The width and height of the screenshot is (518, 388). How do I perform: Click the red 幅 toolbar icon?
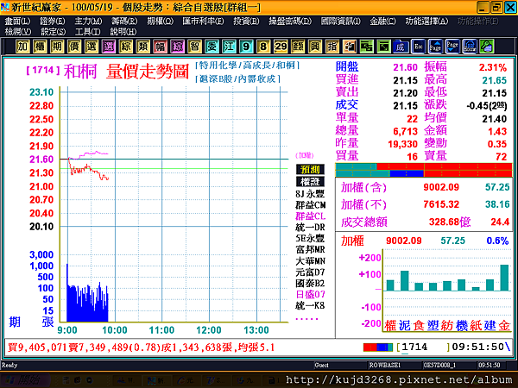(x=160, y=47)
